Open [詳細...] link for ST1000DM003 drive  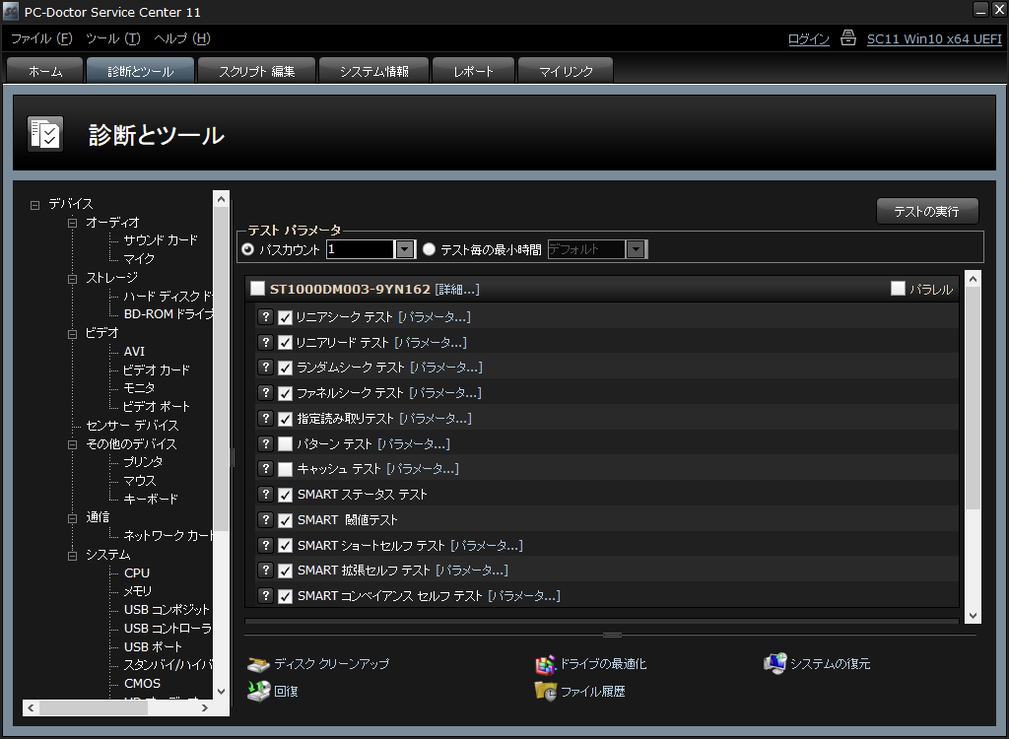tap(457, 289)
